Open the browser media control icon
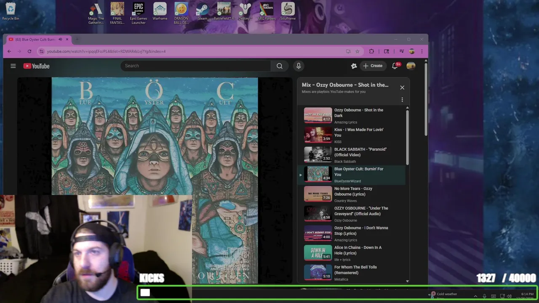This screenshot has width=539, height=303. tap(402, 51)
